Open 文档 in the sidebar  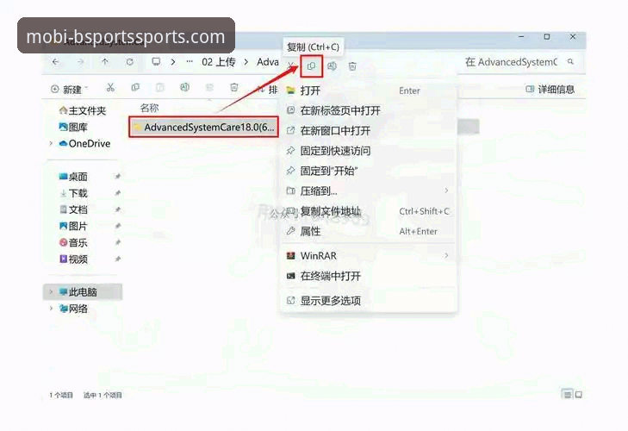click(x=73, y=209)
